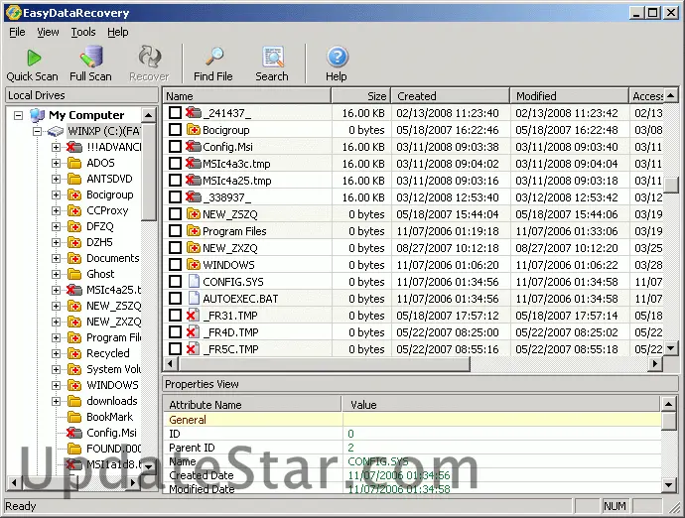Select checkbox for AUTOEXEC.BAT
The image size is (685, 518).
pos(175,299)
